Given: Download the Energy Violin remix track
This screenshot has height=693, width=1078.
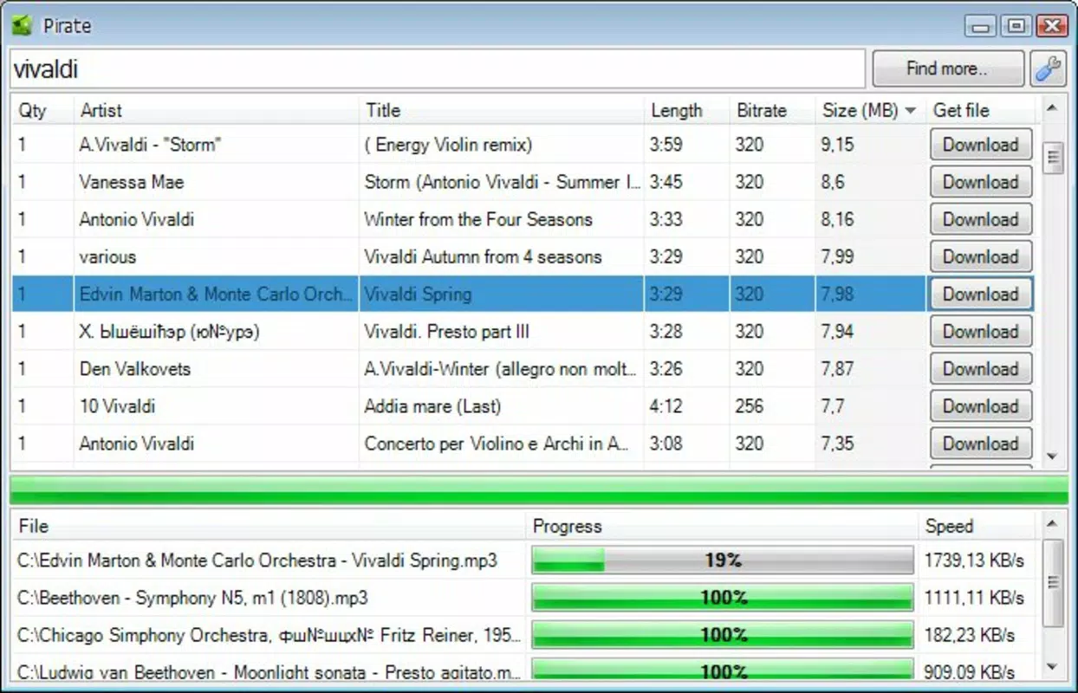Looking at the screenshot, I should tap(981, 145).
